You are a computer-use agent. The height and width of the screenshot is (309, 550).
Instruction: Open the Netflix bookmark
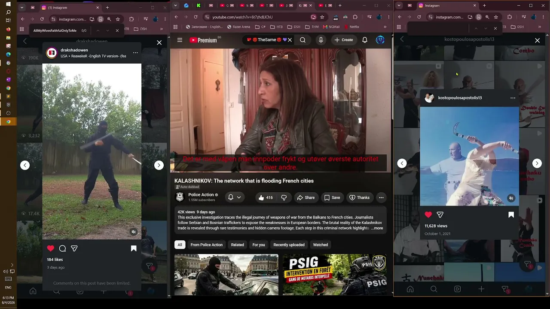[x=351, y=27]
